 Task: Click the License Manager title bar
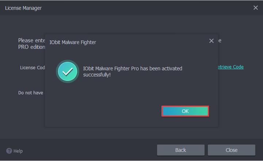point(131,8)
